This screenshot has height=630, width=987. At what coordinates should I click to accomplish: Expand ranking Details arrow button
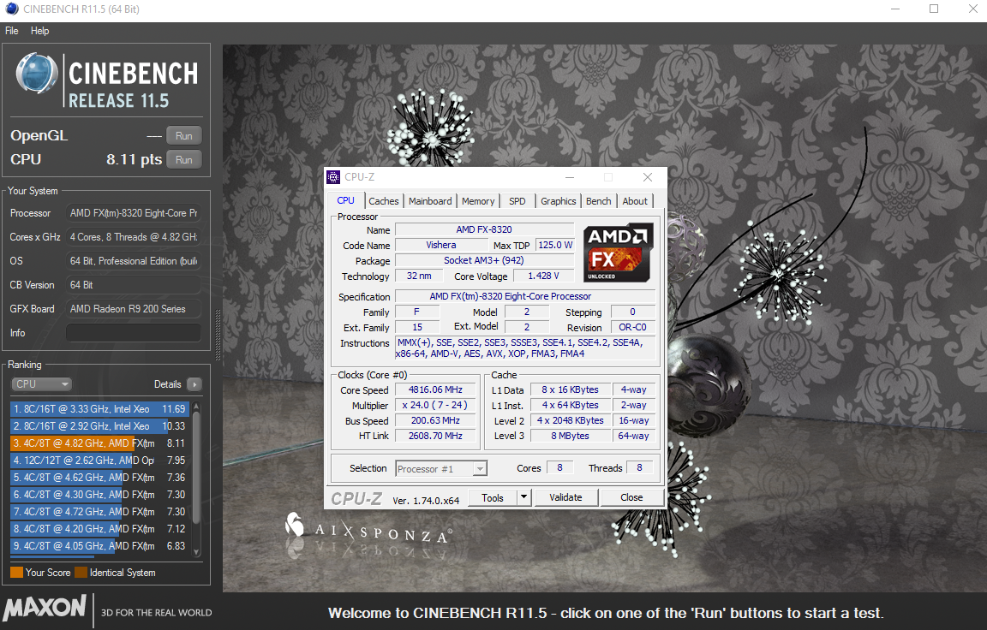click(194, 384)
